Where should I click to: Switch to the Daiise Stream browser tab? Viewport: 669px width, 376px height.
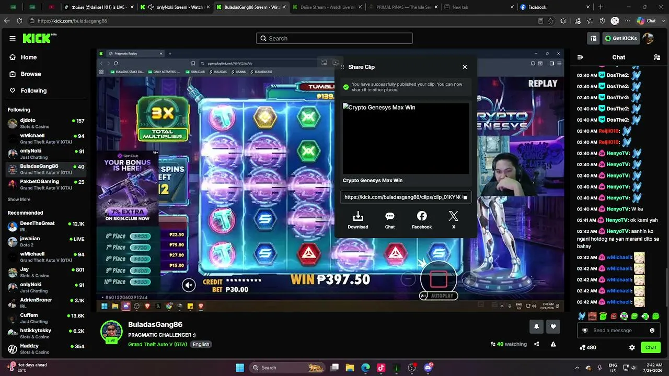(x=326, y=7)
